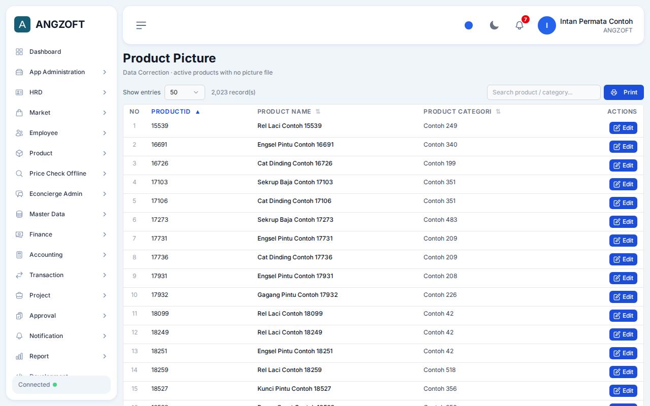Open the Project menu item

pyautogui.click(x=61, y=295)
